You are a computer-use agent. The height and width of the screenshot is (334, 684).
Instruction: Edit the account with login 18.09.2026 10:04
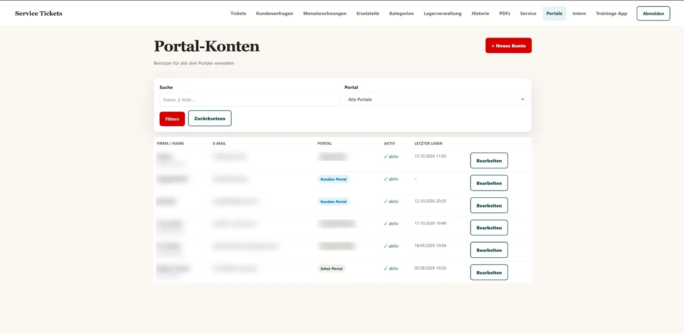pyautogui.click(x=489, y=250)
